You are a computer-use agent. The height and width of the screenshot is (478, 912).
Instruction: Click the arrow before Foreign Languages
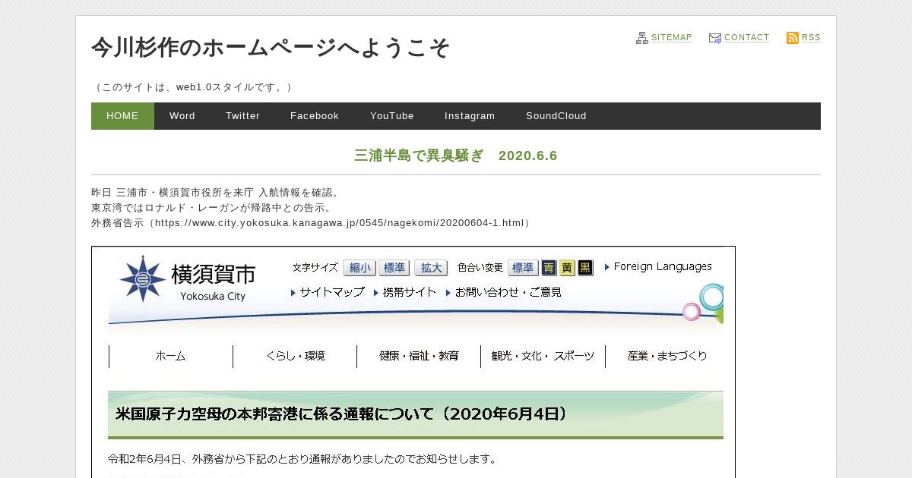pyautogui.click(x=607, y=267)
